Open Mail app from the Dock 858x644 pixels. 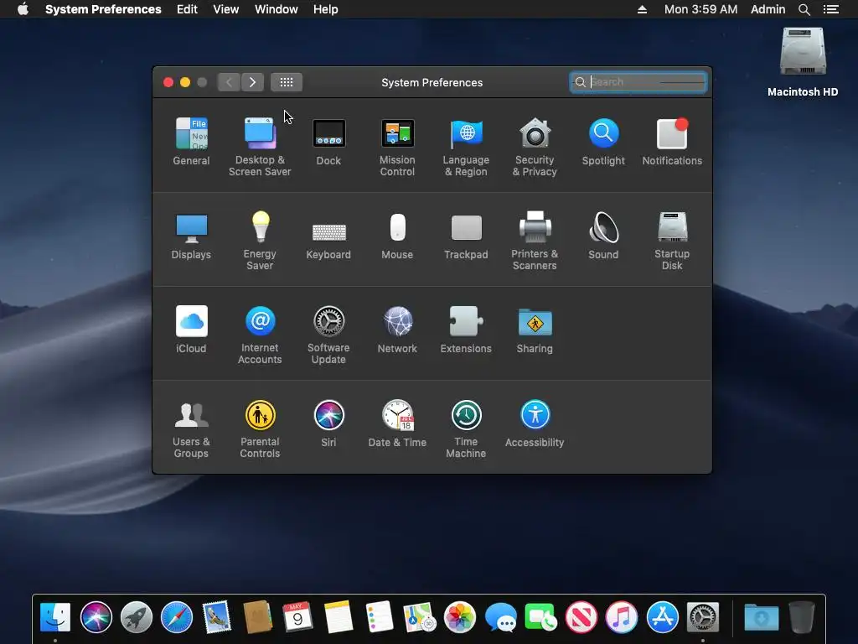pos(217,617)
